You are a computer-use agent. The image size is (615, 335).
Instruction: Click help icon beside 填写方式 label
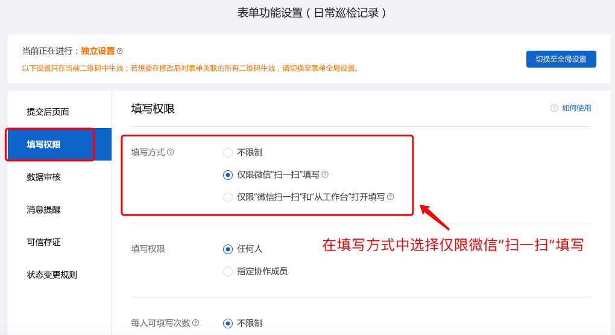170,152
